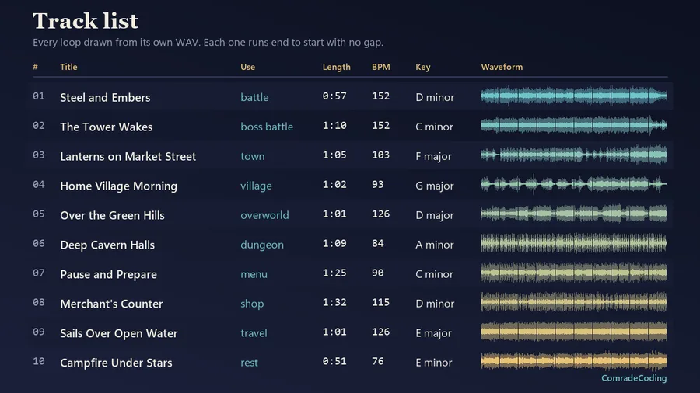The height and width of the screenshot is (393, 700).
Task: Click the Steel and Embers track title
Action: coord(105,97)
